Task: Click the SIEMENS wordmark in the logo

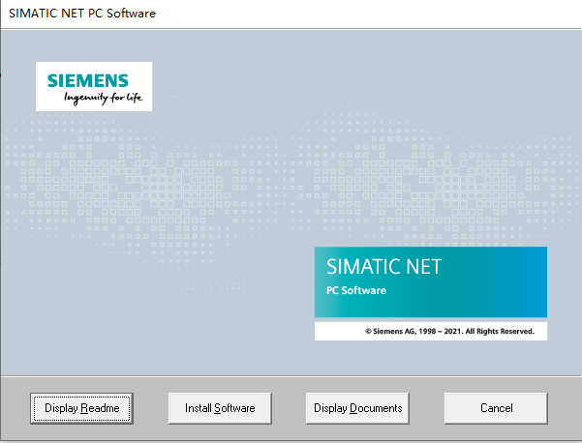Action: (x=94, y=79)
